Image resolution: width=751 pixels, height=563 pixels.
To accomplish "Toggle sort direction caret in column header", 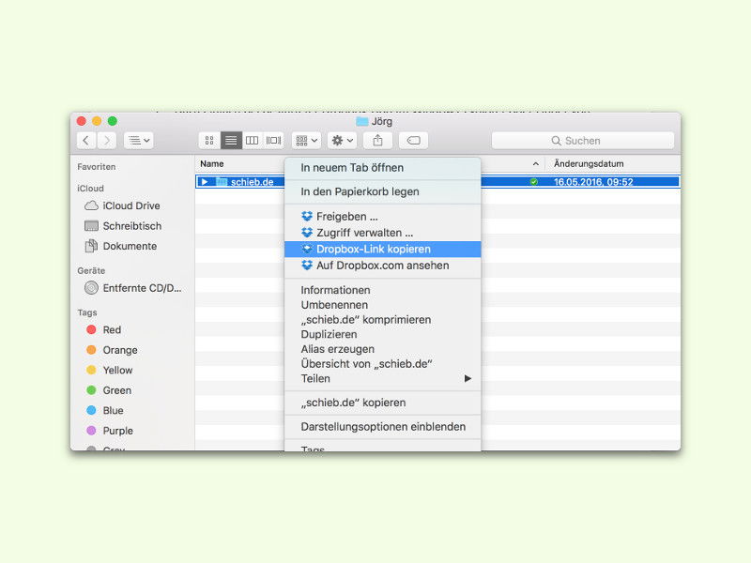I will pos(535,163).
